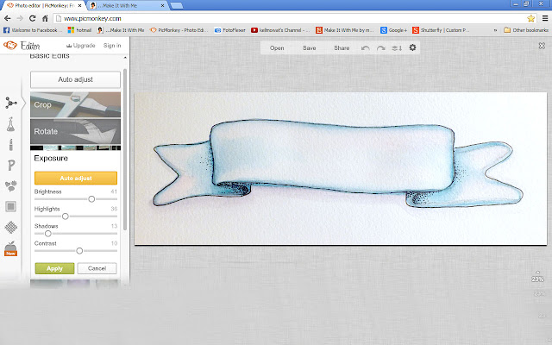Viewport: 552px width, 345px height.
Task: Click the Redo arrow in top toolbar
Action: (x=381, y=48)
